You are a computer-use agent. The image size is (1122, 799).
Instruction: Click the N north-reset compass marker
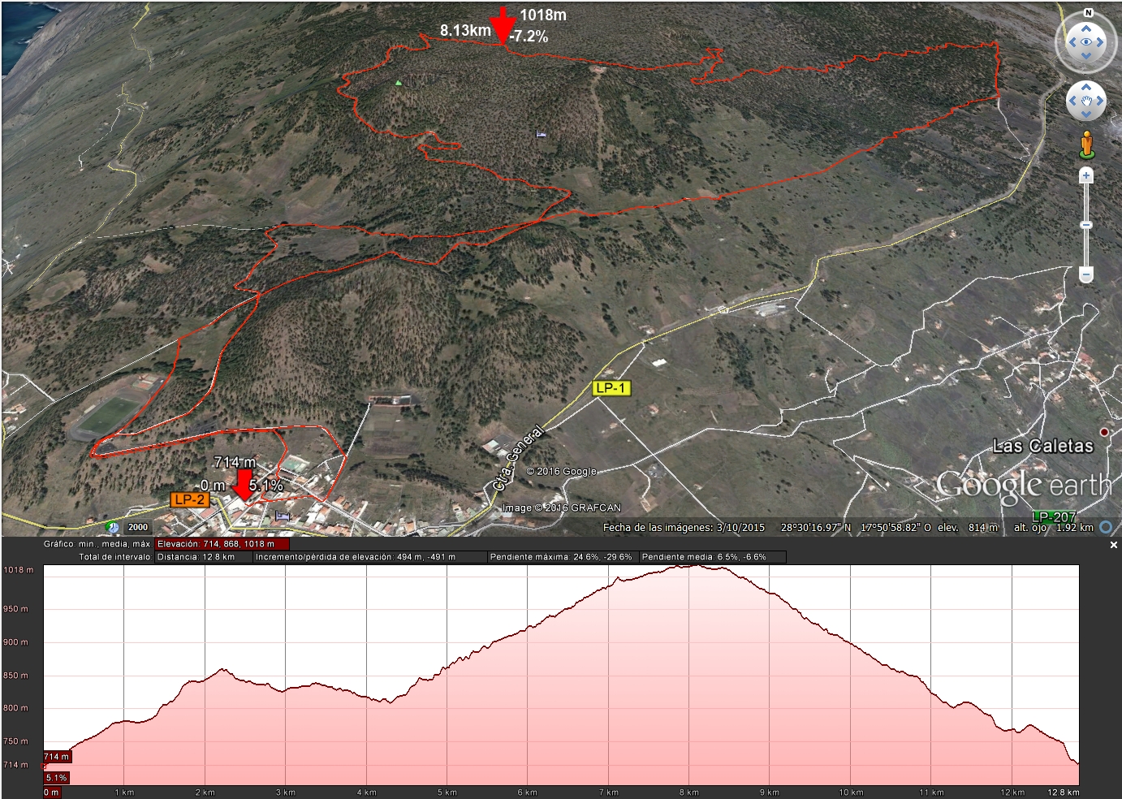[1088, 13]
